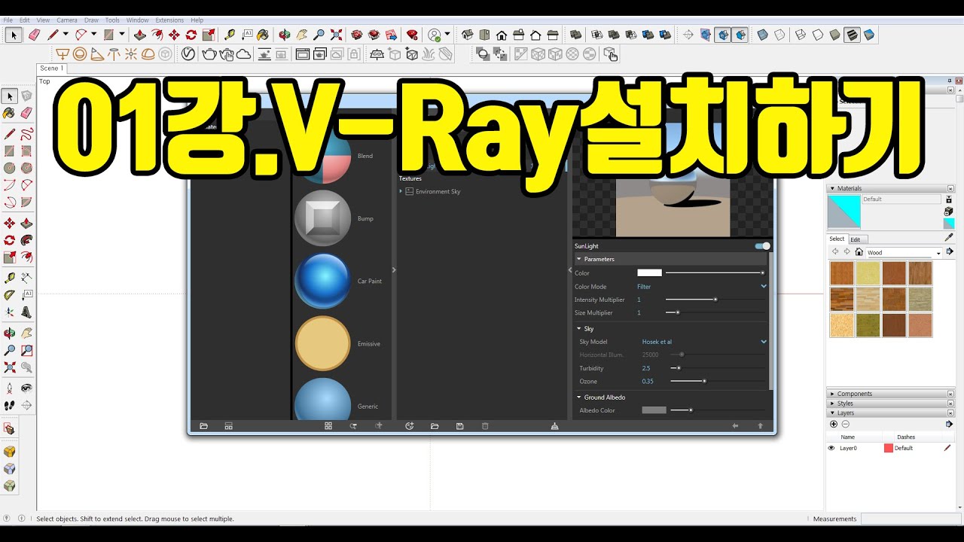Viewport: 964px width, 542px height.
Task: Click the Turbidity value field
Action: coord(646,368)
